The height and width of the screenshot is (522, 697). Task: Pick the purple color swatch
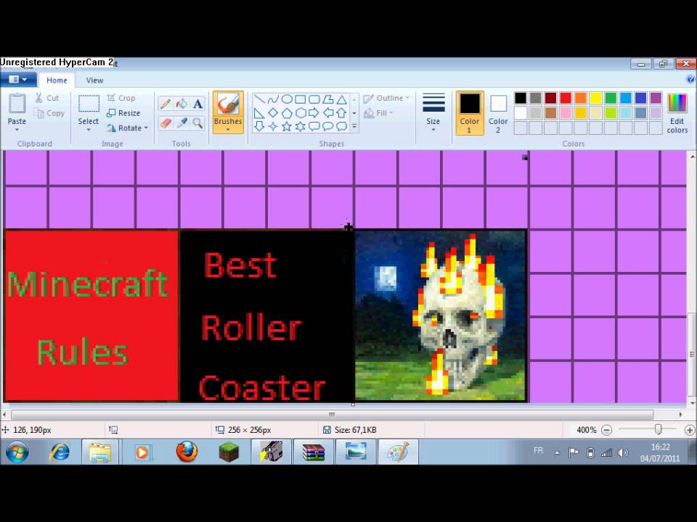point(656,98)
